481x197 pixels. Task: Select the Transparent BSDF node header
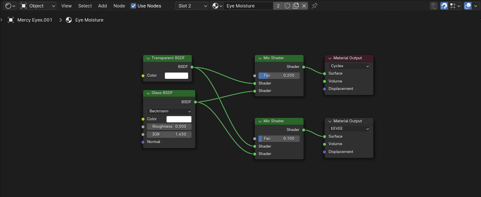pos(167,58)
